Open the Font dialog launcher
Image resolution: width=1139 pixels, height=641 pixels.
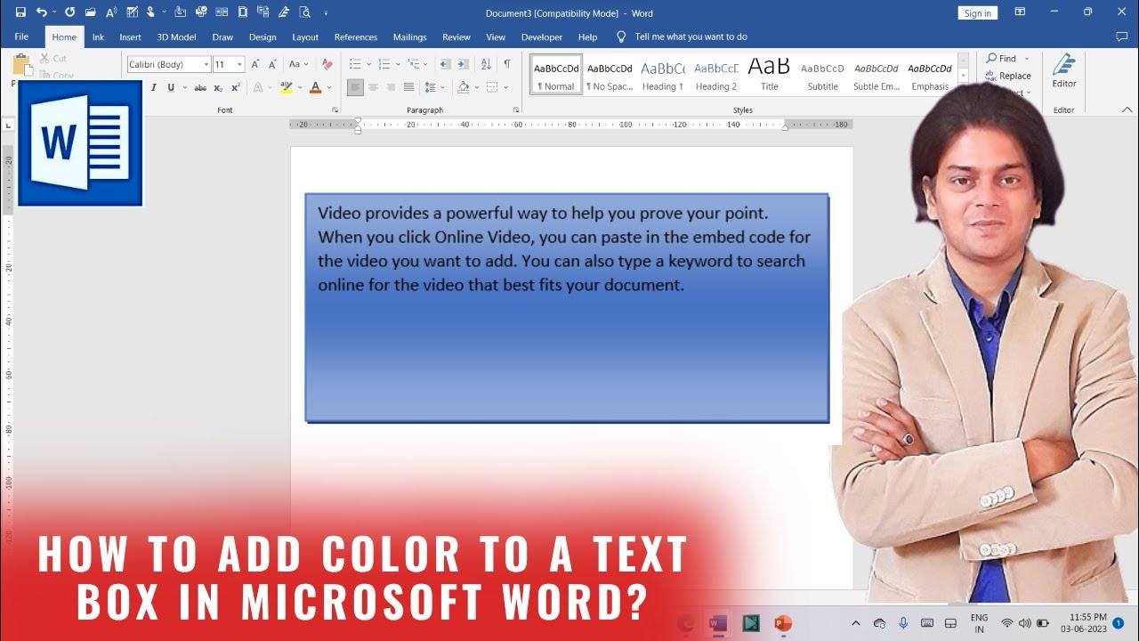pyautogui.click(x=335, y=110)
